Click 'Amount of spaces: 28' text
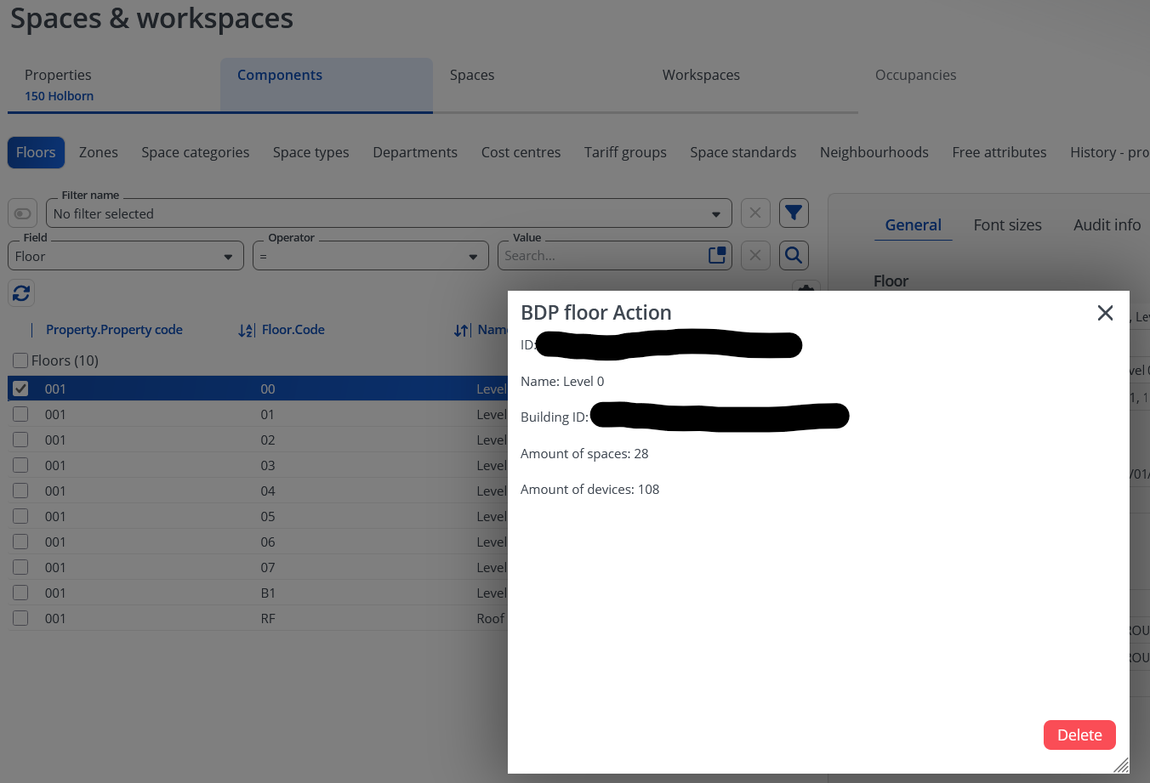The image size is (1150, 783). point(584,454)
